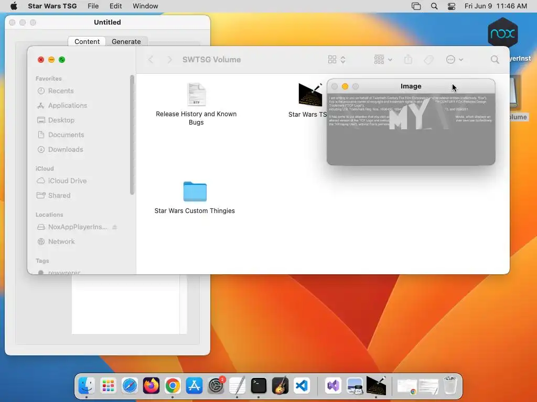
Task: Launch Terminal from the Dock
Action: tap(259, 386)
